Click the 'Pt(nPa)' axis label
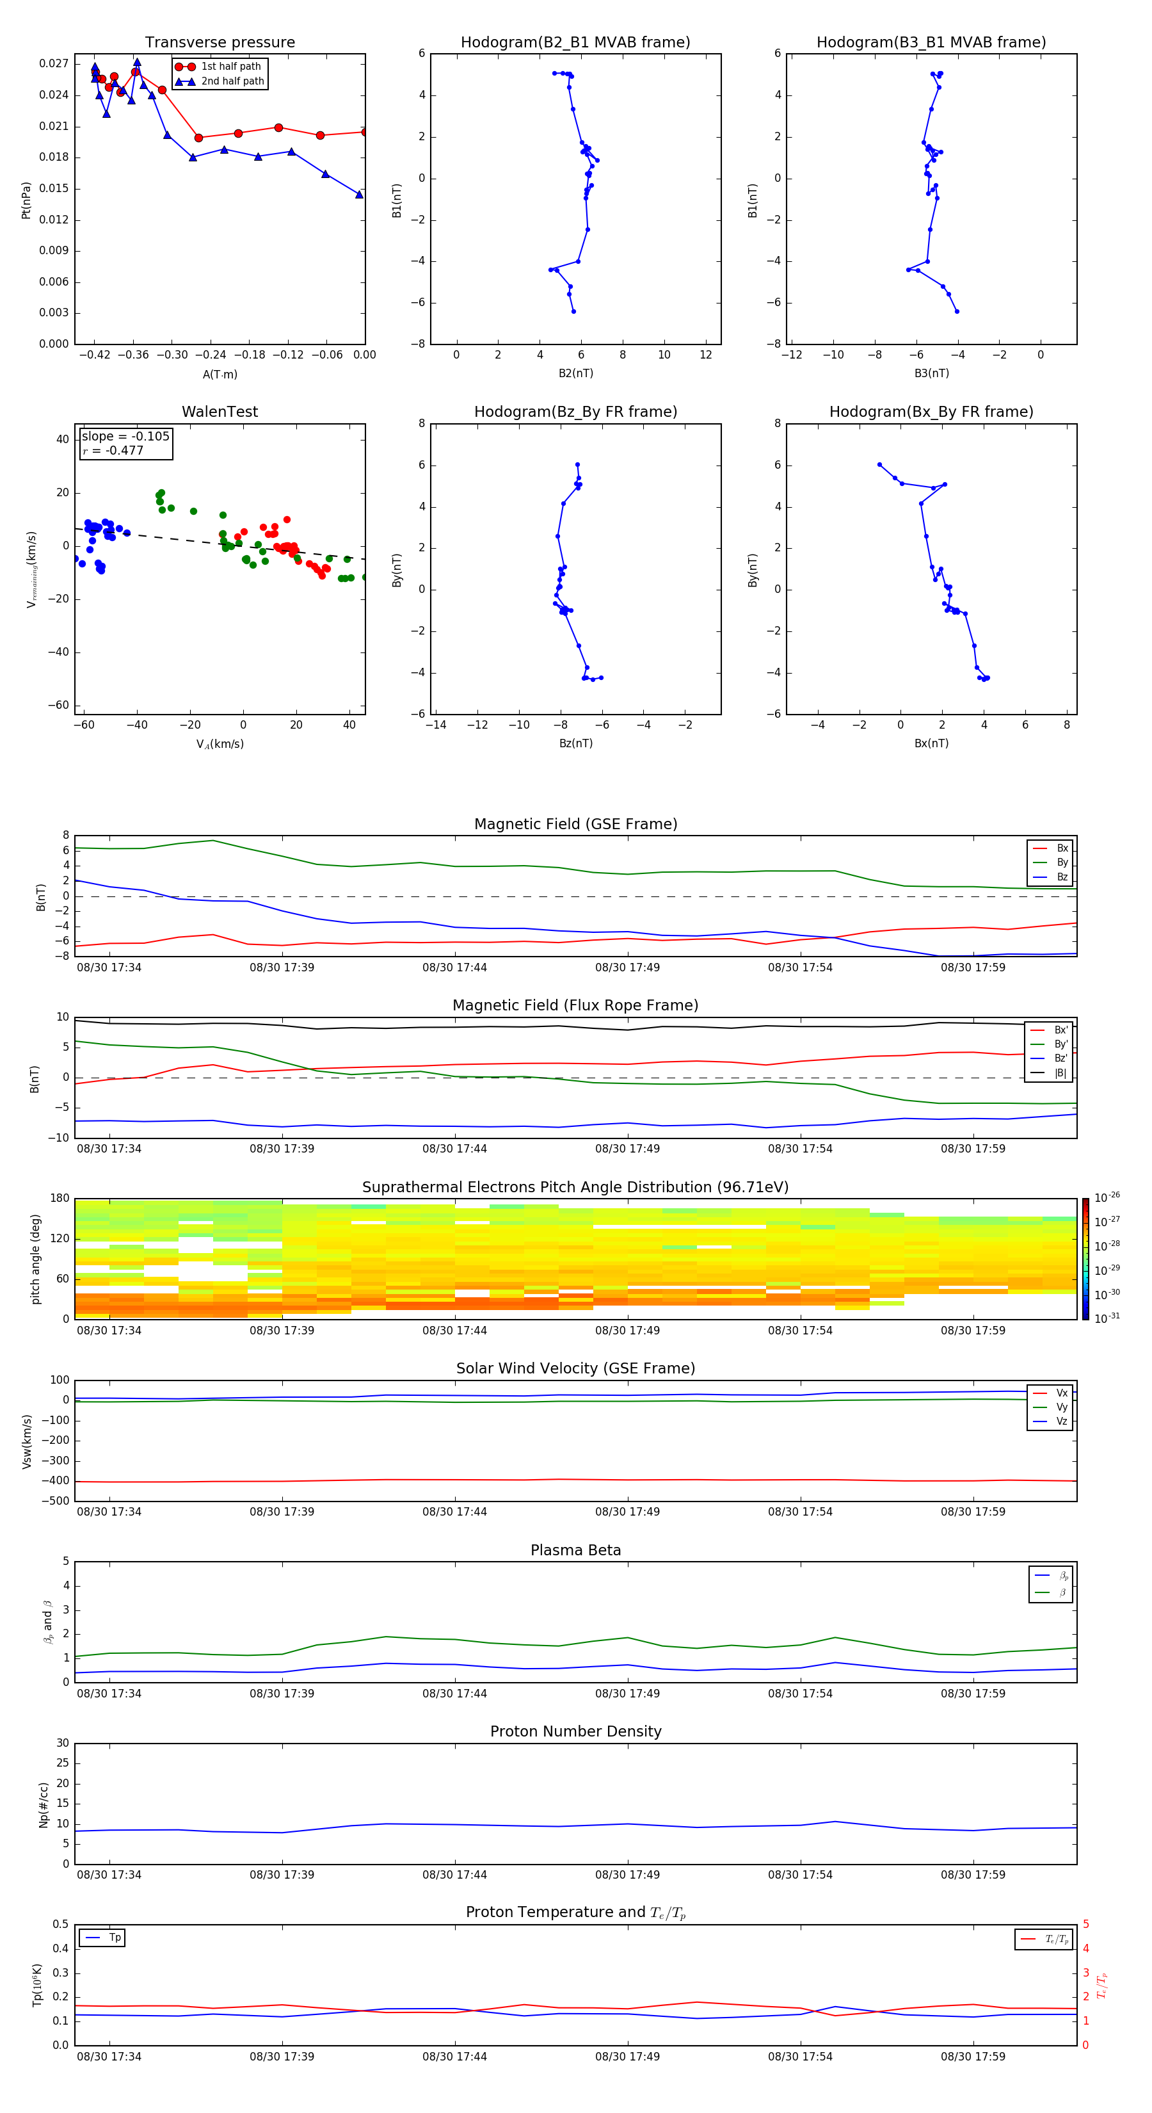The image size is (1152, 2113). coord(26,200)
